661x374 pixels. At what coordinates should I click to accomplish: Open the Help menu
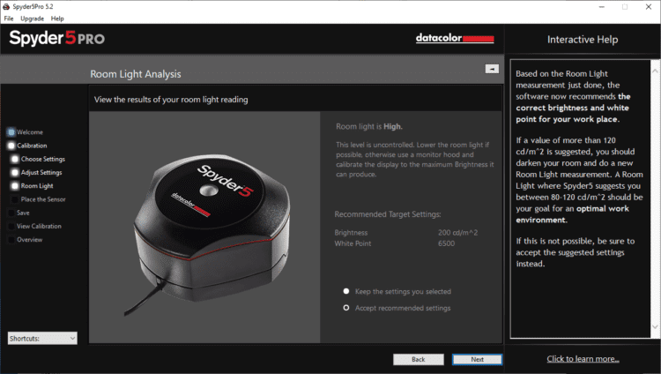(x=57, y=19)
